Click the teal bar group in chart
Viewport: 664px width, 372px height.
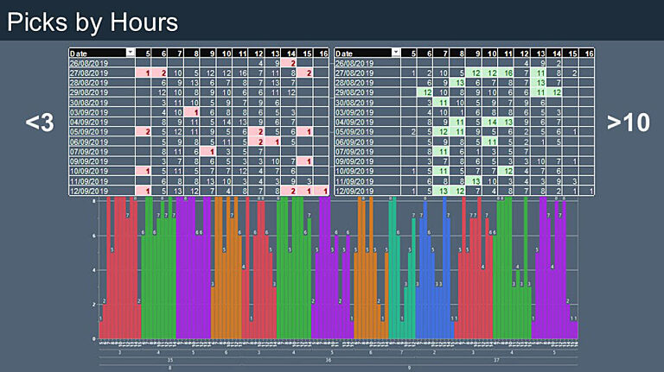(x=399, y=276)
